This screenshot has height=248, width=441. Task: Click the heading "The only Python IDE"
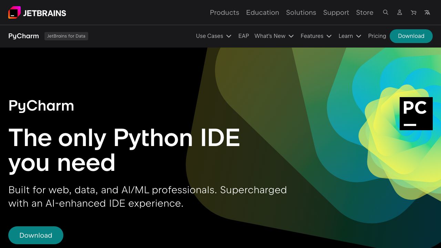(x=124, y=137)
